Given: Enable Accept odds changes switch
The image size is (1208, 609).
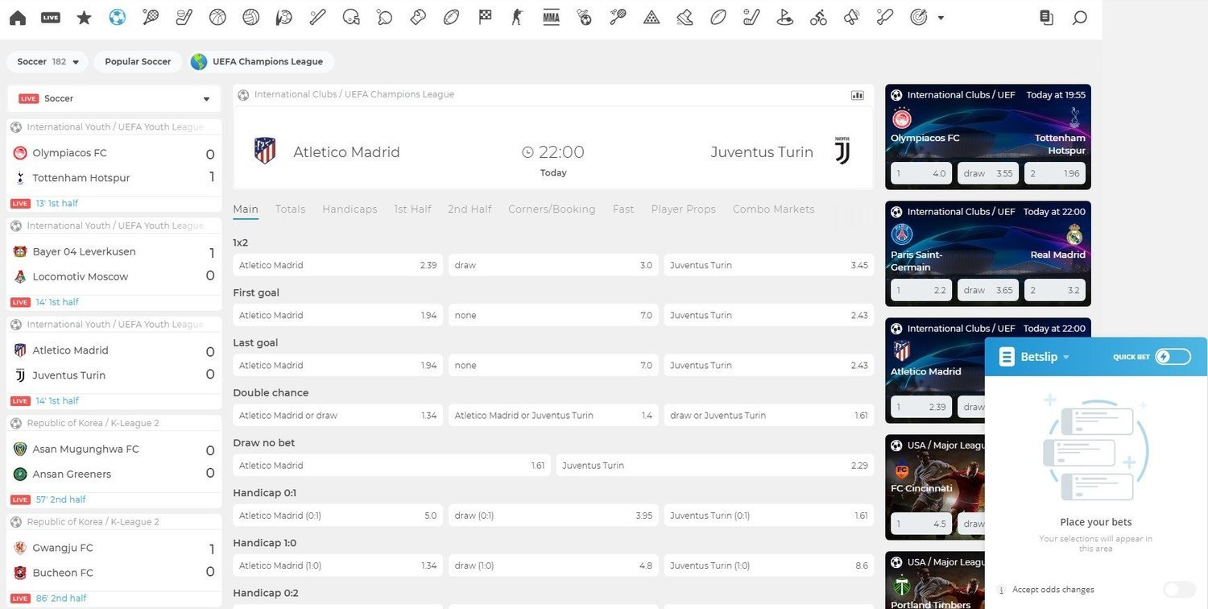Looking at the screenshot, I should [1178, 590].
